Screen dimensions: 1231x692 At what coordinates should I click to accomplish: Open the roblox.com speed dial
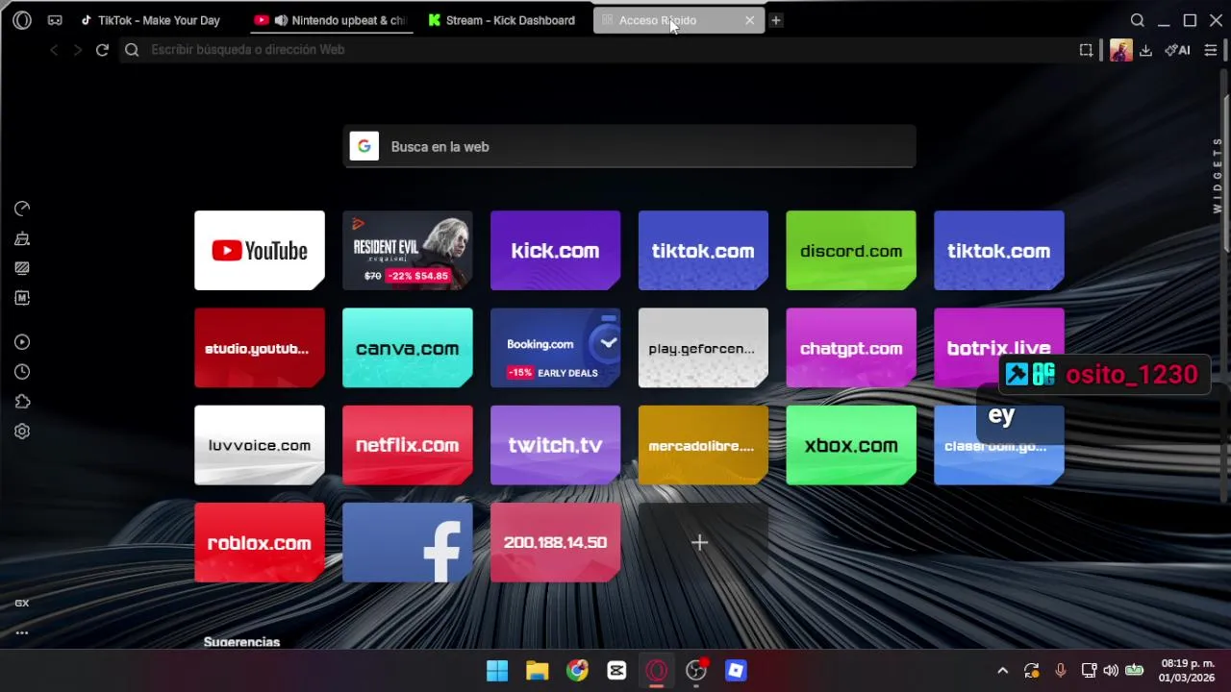click(260, 542)
